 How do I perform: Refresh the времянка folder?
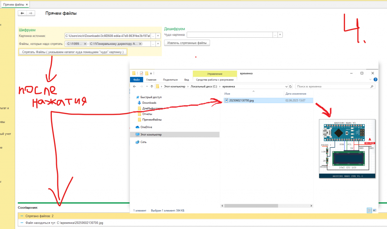pos(291,86)
